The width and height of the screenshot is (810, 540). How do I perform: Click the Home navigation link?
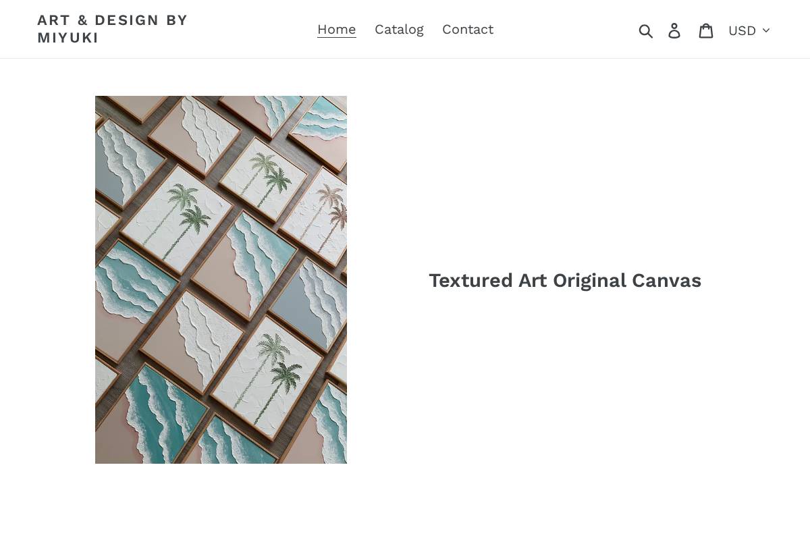(336, 29)
